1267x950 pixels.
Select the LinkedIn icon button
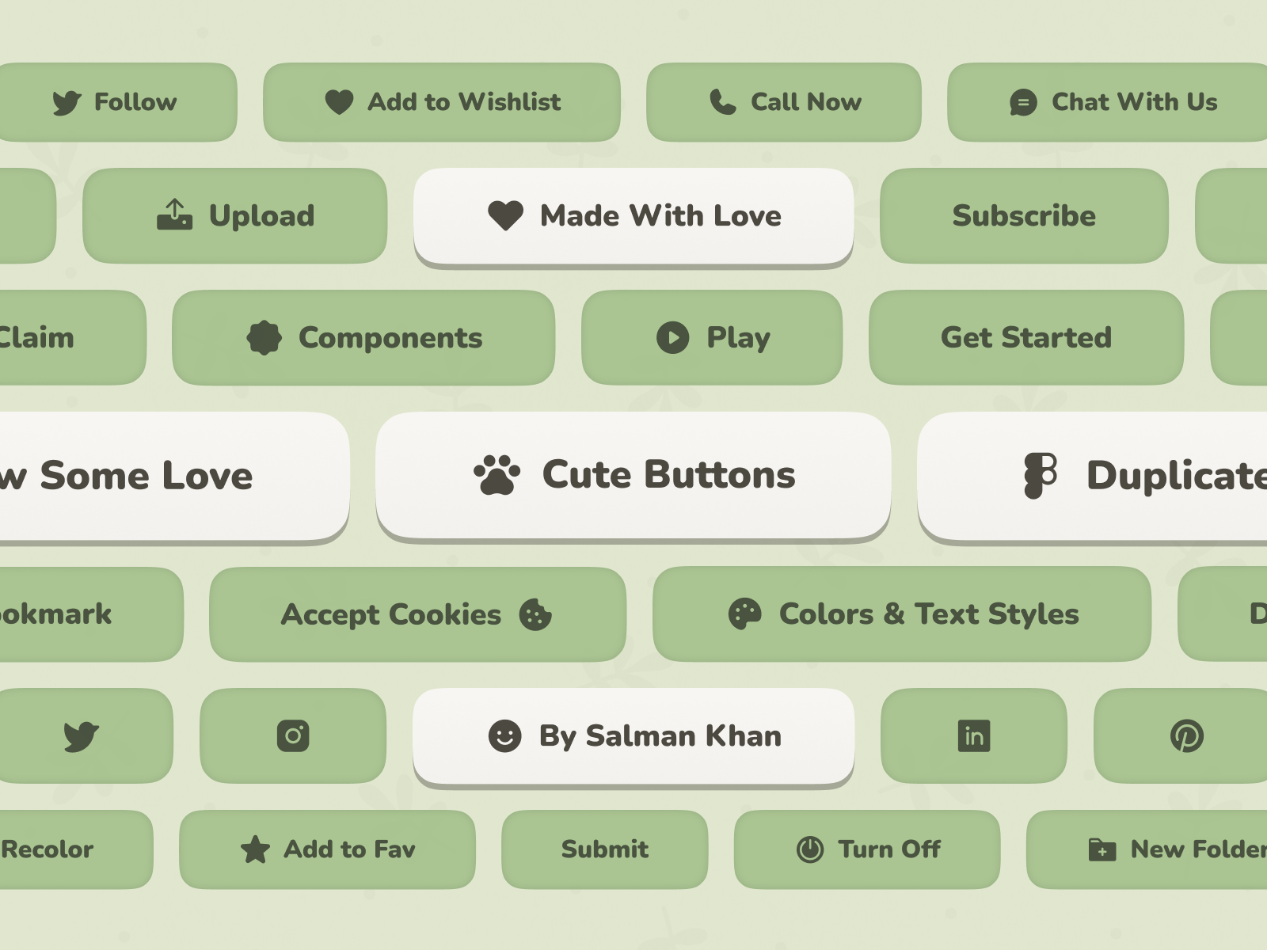(972, 735)
